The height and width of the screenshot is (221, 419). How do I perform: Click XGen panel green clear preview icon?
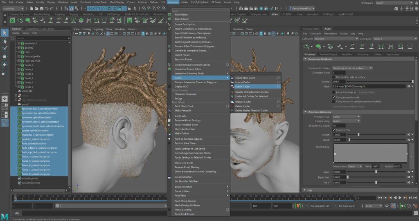coord(318,47)
